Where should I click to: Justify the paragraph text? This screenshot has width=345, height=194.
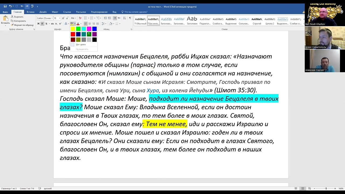coord(98,24)
